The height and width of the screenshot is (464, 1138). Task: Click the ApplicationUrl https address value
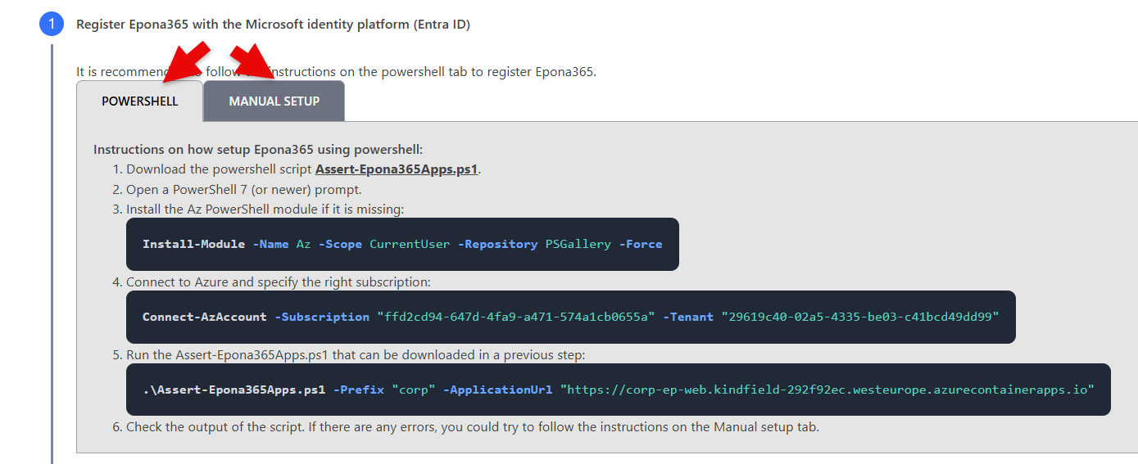point(827,390)
